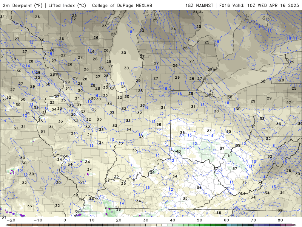The width and height of the screenshot is (302, 227).
Task: Click the -20 color scale label
Action: (x=11, y=220)
